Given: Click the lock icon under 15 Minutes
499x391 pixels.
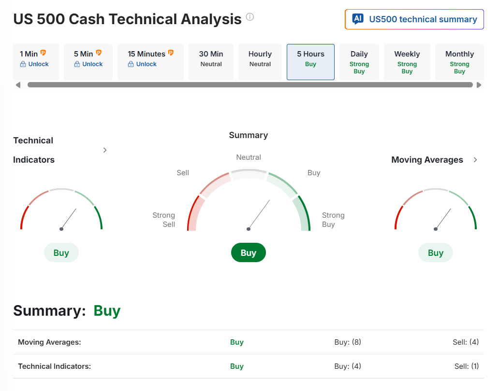Looking at the screenshot, I should tap(131, 64).
